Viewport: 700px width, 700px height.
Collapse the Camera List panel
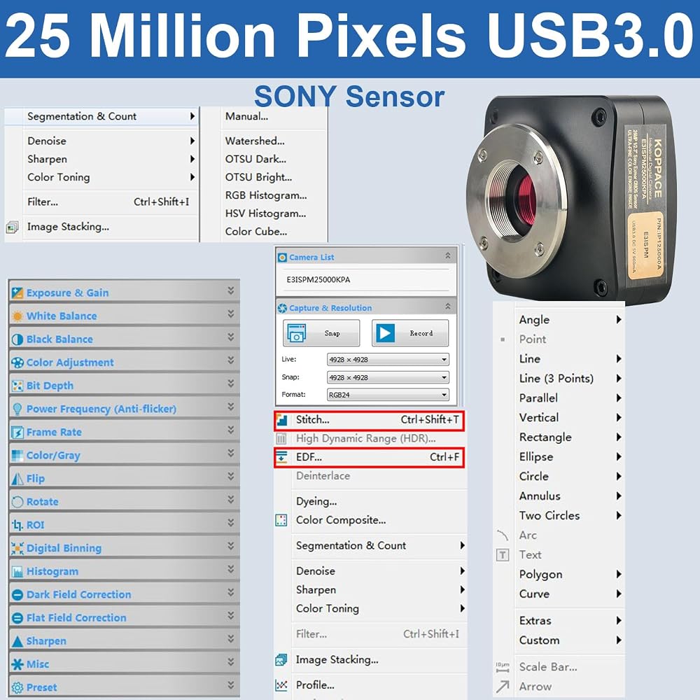[x=448, y=255]
